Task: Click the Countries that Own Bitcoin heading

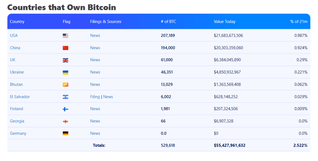Action: click(62, 7)
